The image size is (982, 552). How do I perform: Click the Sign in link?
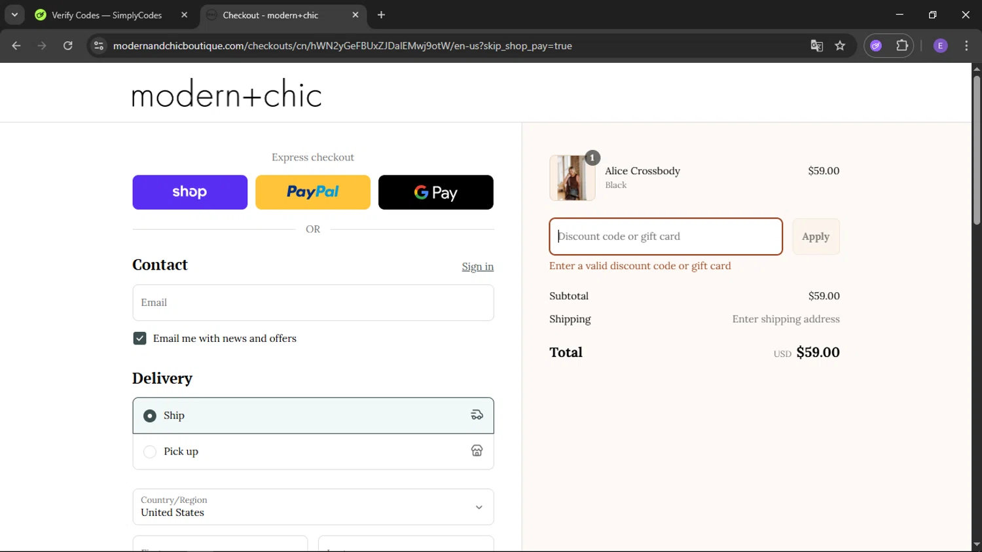coord(478,267)
